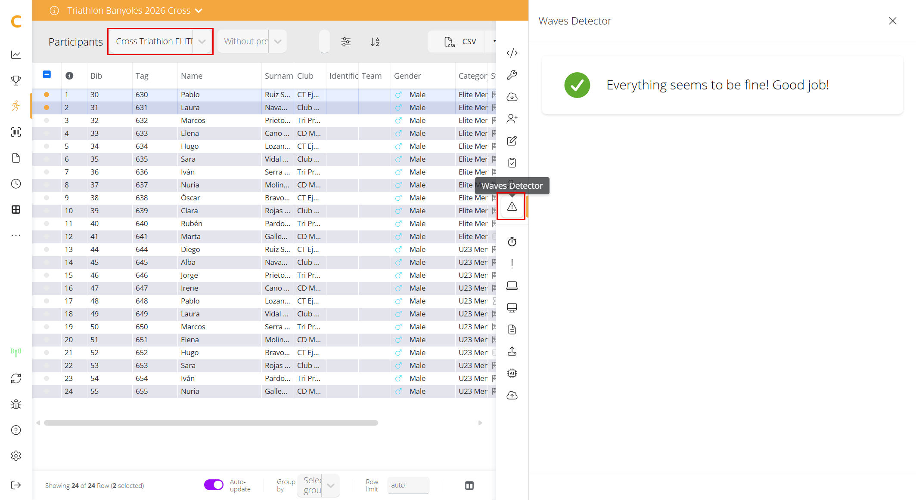Open the settings gear in left sidebar
The height and width of the screenshot is (500, 916).
pos(16,456)
